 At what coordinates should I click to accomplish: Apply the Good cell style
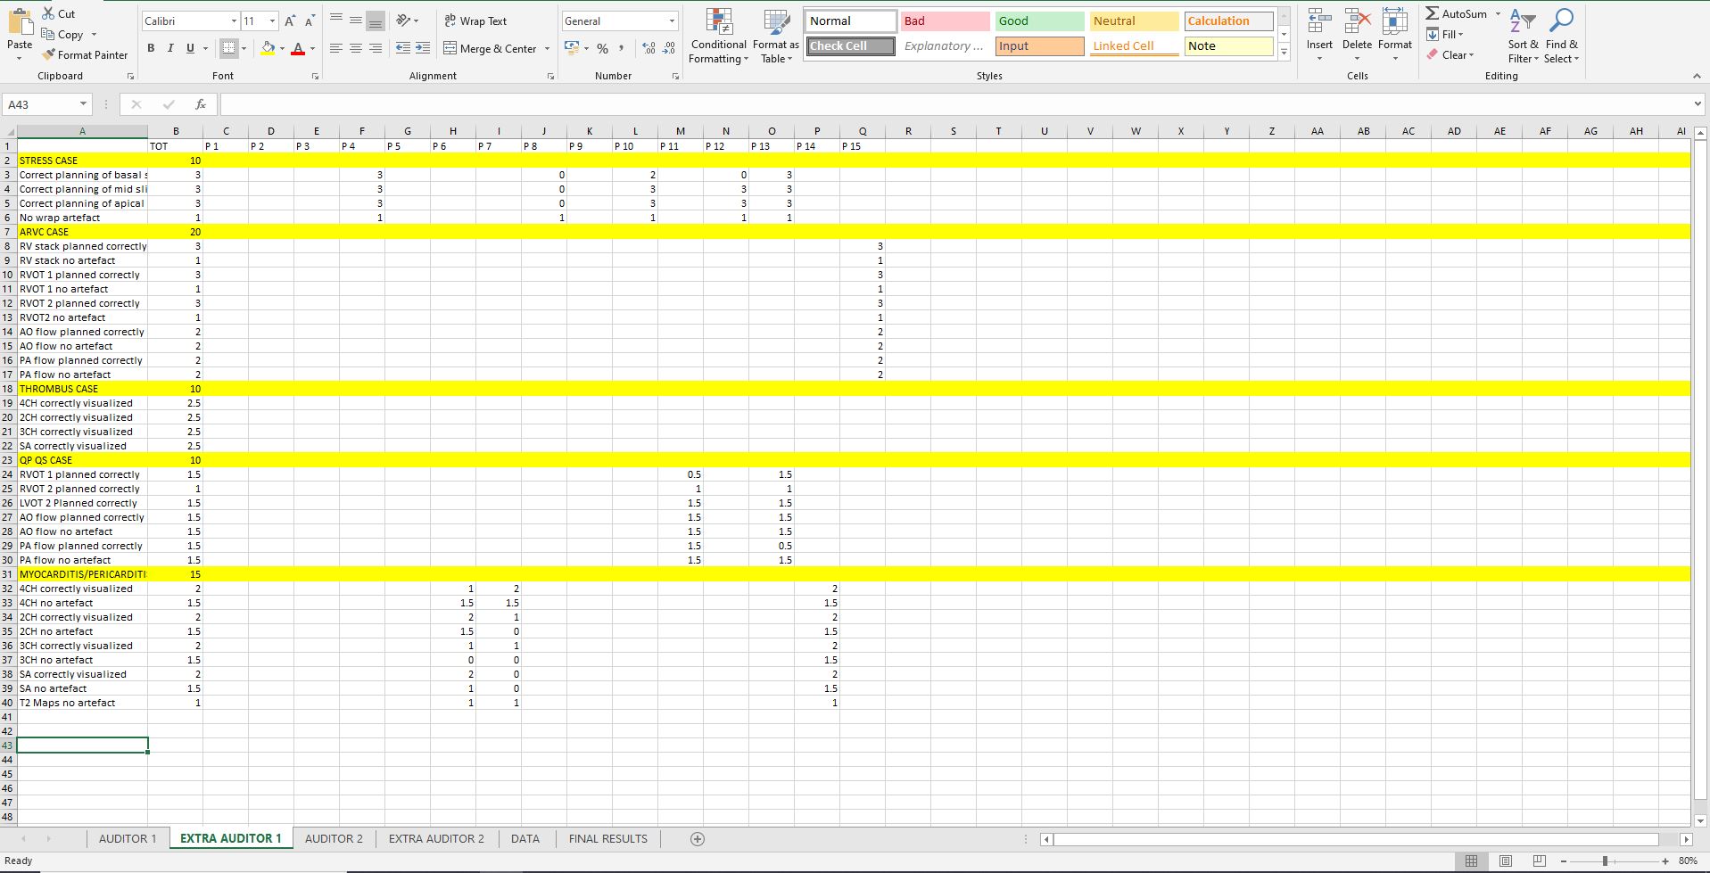point(1038,21)
